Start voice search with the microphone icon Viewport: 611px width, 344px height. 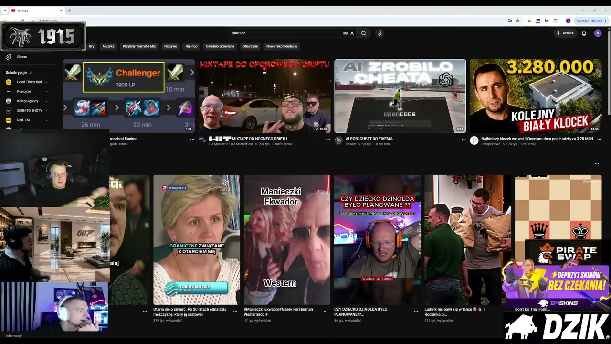(379, 33)
